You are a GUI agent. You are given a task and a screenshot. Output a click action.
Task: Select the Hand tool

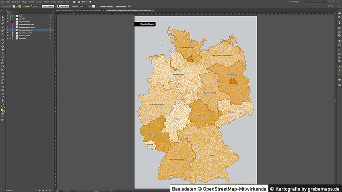(x=2, y=100)
